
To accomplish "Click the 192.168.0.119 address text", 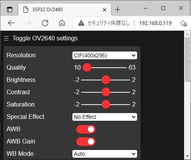I will point(155,23).
